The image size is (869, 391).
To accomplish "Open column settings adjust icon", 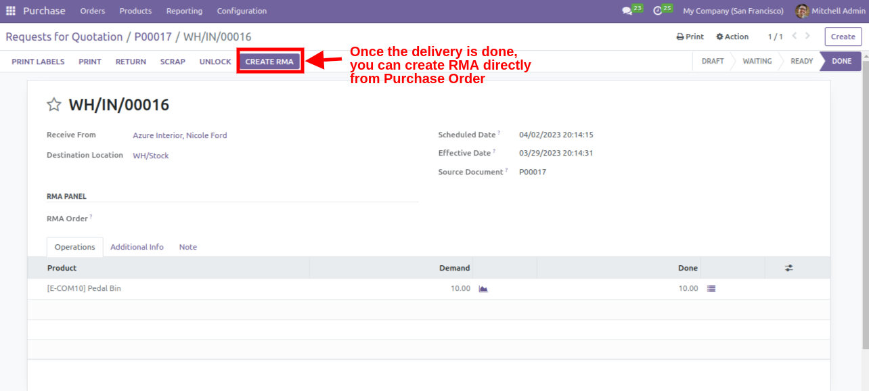I will pos(788,269).
